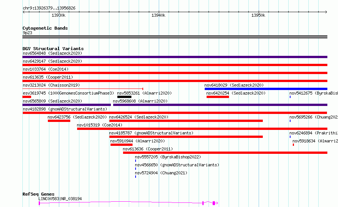Select the magenta LINC00583 gene track

click(128, 203)
